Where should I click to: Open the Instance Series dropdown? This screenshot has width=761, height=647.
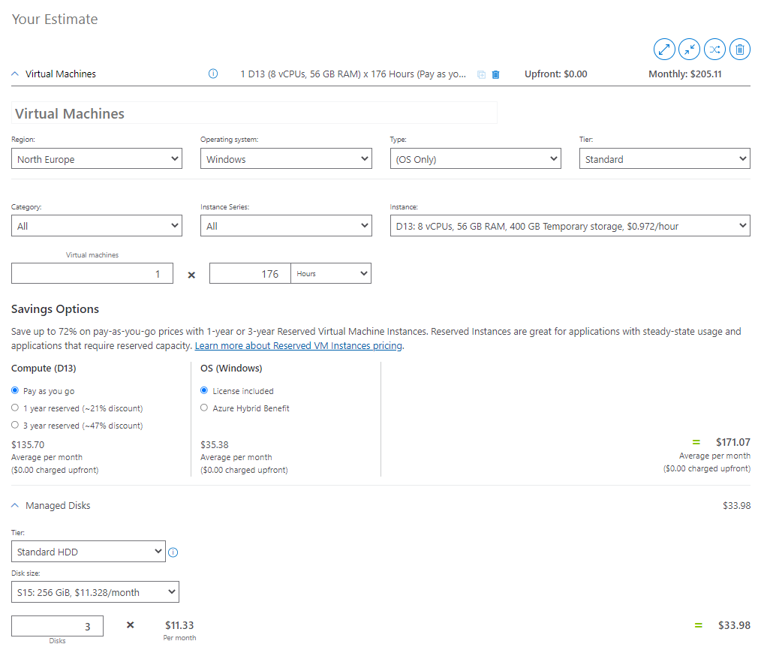click(286, 226)
